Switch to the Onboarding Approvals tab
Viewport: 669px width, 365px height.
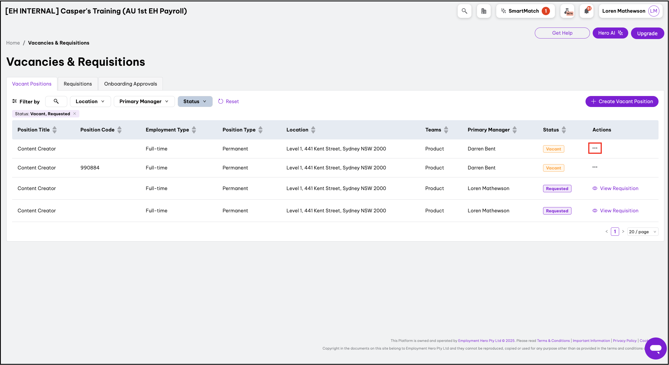coord(130,84)
